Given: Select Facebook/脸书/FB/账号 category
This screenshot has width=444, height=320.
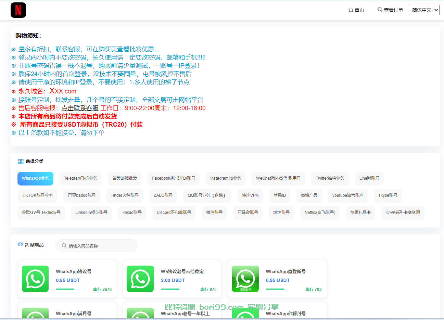Looking at the screenshot, I should coord(174,178).
